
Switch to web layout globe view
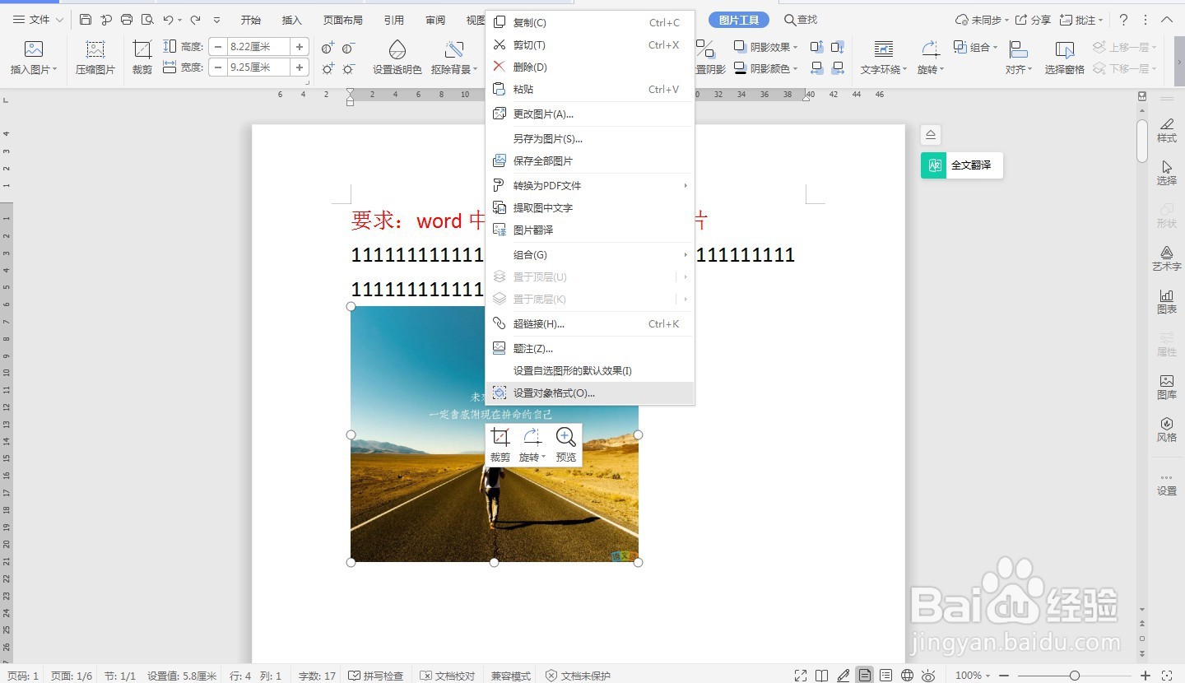pos(907,676)
